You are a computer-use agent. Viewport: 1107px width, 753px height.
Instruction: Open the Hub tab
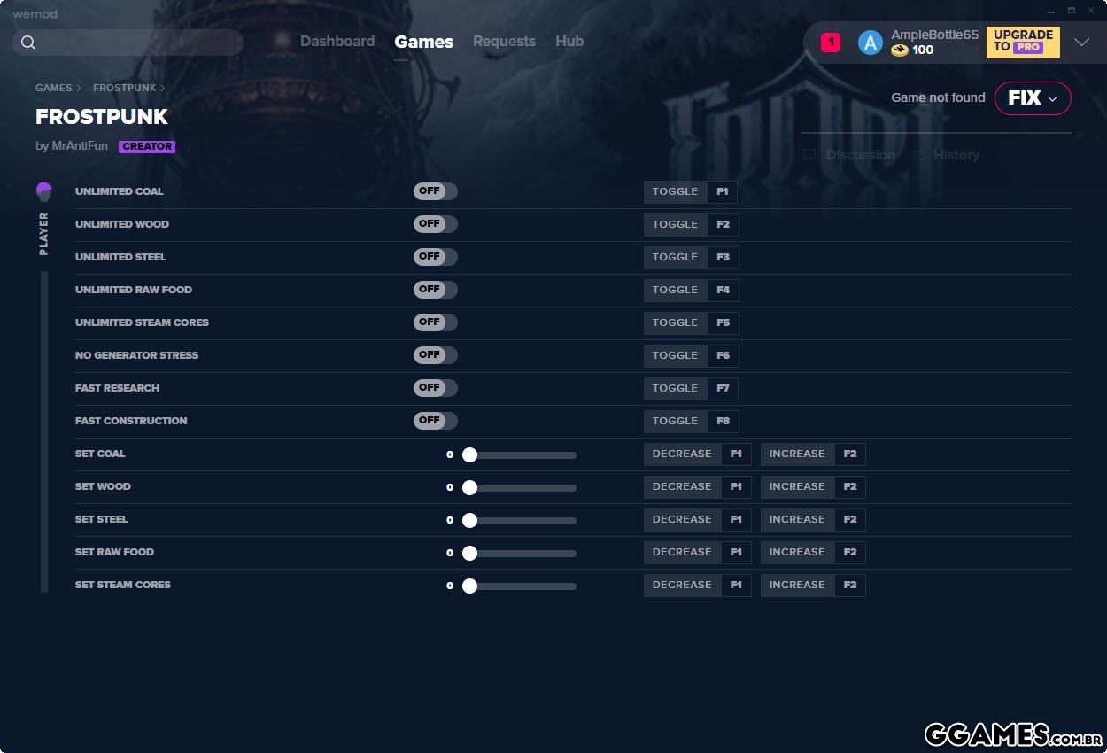click(569, 42)
